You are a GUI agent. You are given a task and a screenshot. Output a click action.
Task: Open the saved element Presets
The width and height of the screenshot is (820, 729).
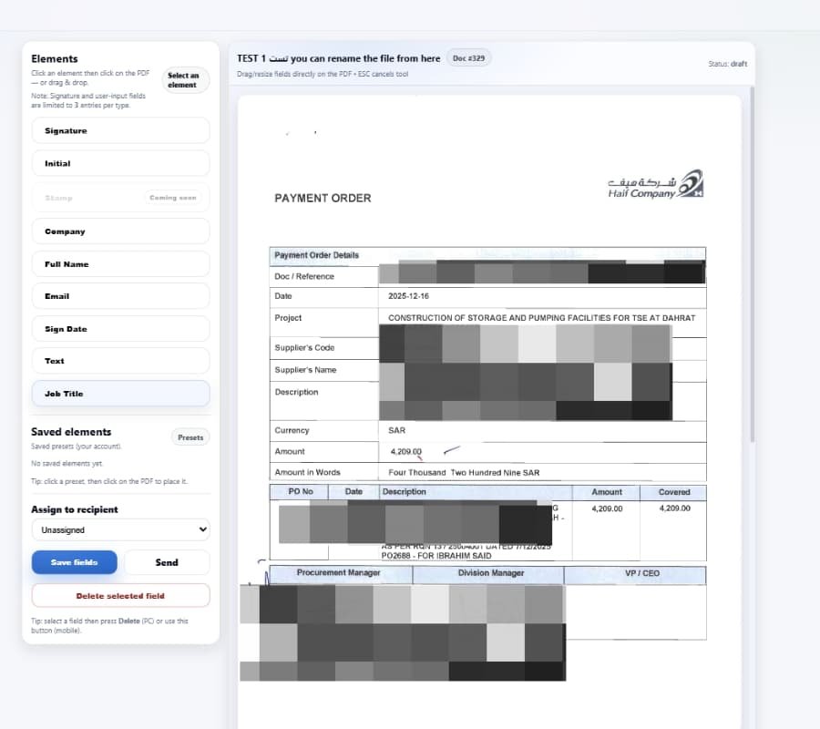(x=190, y=436)
